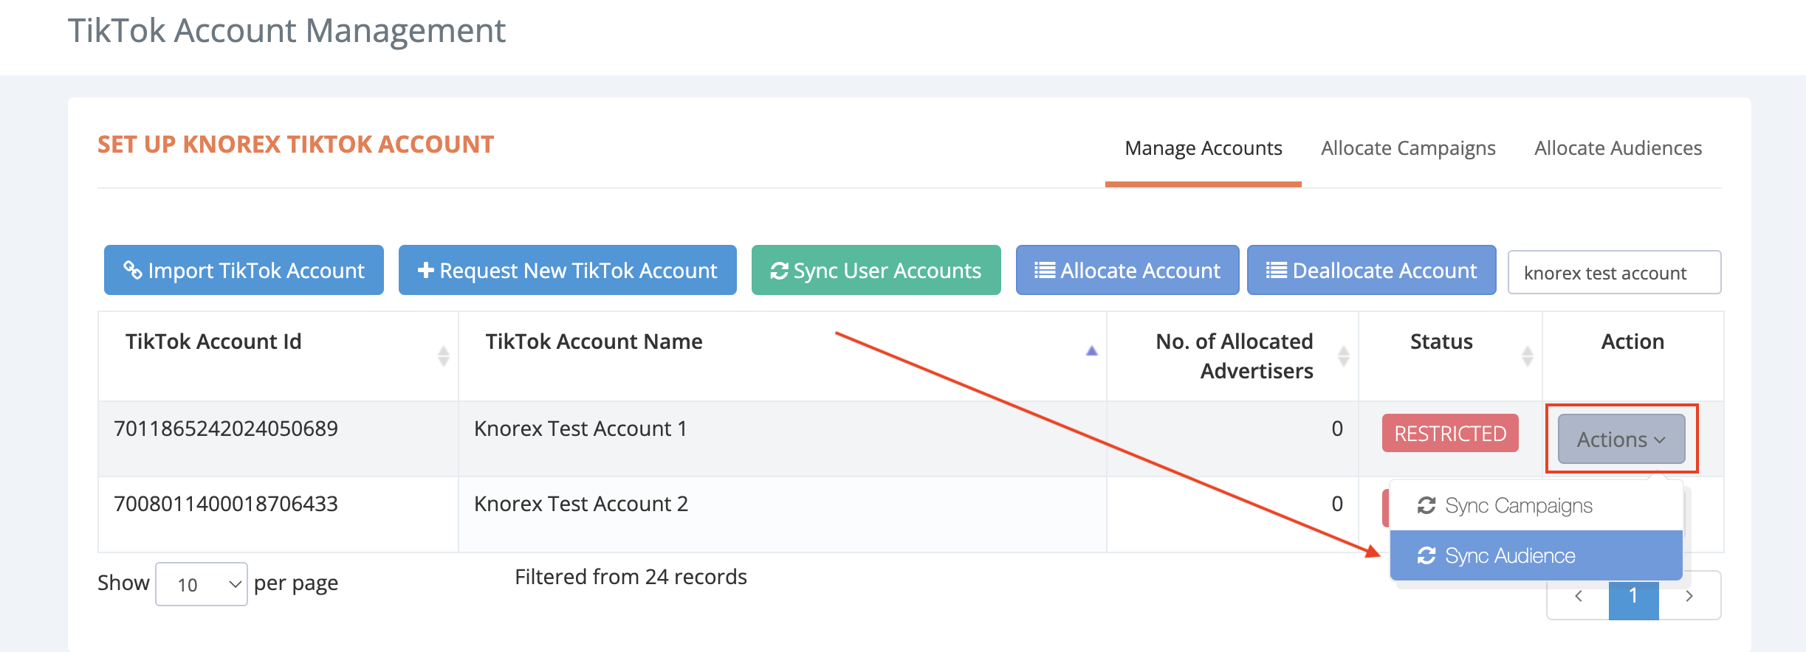Screen dimensions: 1806x652
Task: Click the TikTok Account Management page title
Action: pos(286,31)
